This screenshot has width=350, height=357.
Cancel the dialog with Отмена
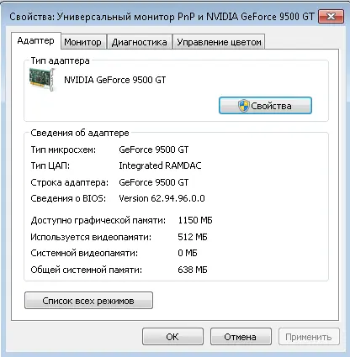pyautogui.click(x=241, y=337)
